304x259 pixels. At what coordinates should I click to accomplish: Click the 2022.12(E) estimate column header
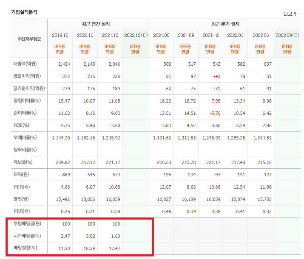136,35
